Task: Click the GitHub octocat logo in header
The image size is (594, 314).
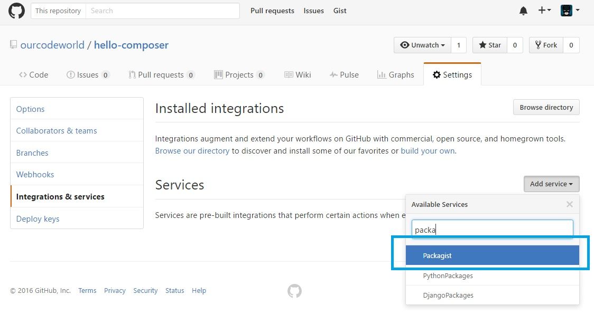Action: point(16,11)
